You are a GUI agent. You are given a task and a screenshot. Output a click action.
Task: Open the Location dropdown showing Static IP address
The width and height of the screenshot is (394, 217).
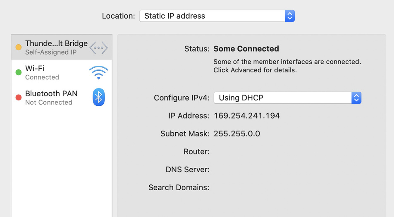212,16
